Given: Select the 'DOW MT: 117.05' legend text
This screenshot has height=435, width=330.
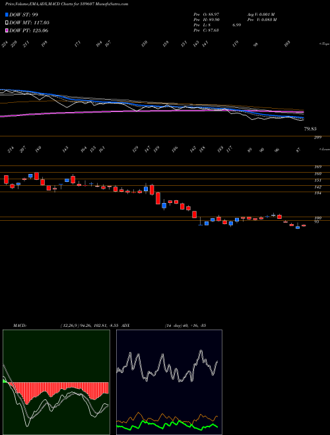Looking at the screenshot, I should pos(30,23).
